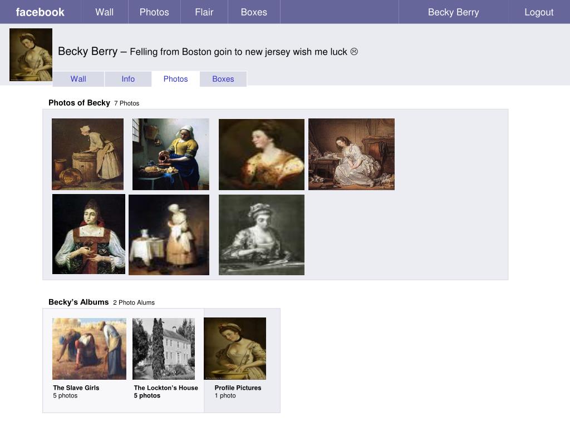Screen dimensions: 570x427
Task: Click The Slave Girls album title
Action: [x=76, y=388]
